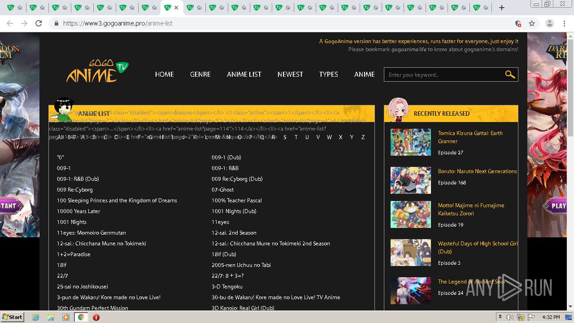The image size is (574, 323).
Task: Open a new browser tab
Action: [502, 8]
